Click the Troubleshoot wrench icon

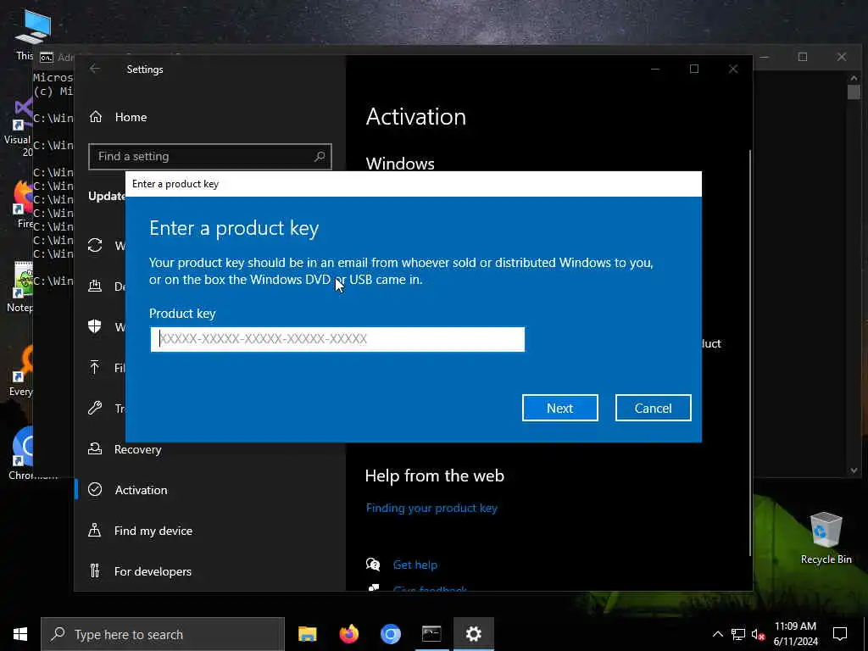[x=95, y=408]
